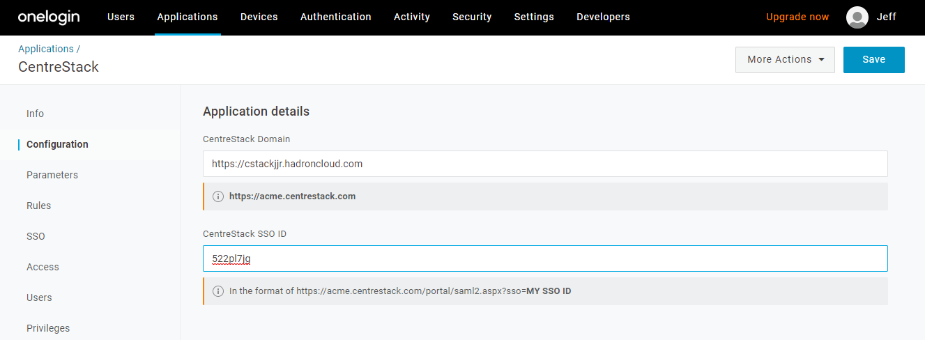Screen dimensions: 925x340
Task: Click the More Actions caret arrow
Action: pyautogui.click(x=822, y=60)
